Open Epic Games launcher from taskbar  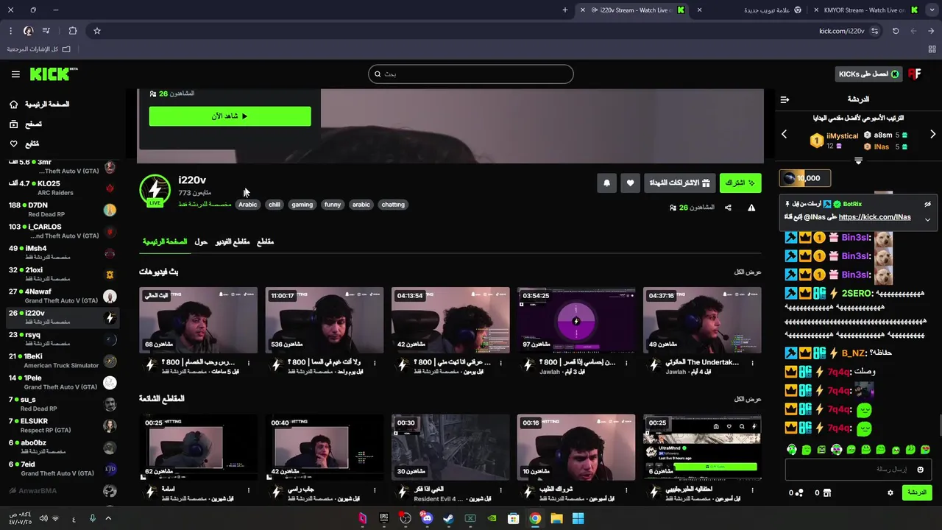tap(383, 518)
